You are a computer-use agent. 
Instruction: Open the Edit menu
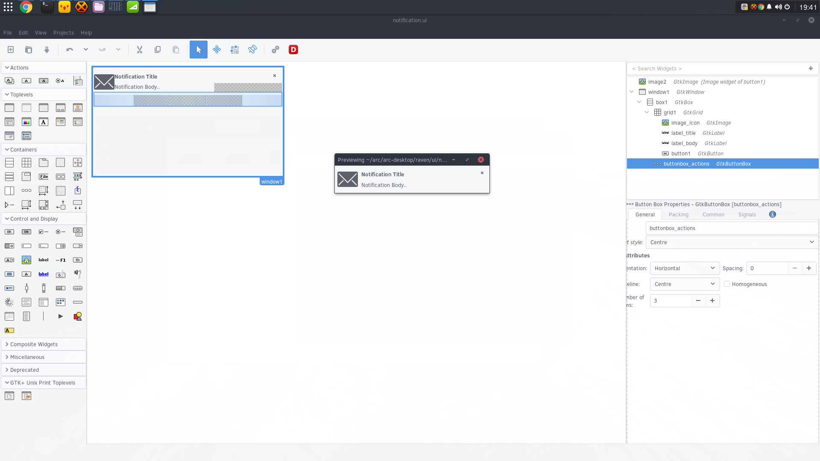coord(23,33)
